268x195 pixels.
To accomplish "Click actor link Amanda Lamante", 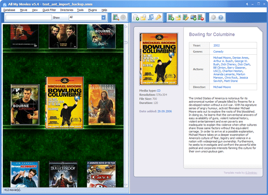I will pyautogui.click(x=224, y=74).
